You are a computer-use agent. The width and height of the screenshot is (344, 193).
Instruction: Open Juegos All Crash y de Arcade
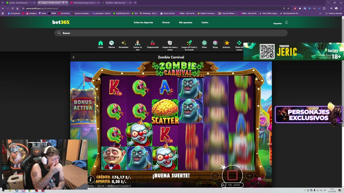(189, 46)
